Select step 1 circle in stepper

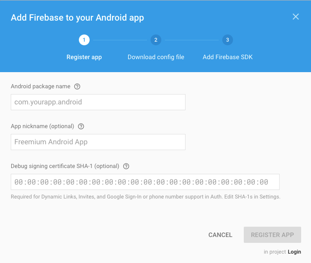click(84, 40)
